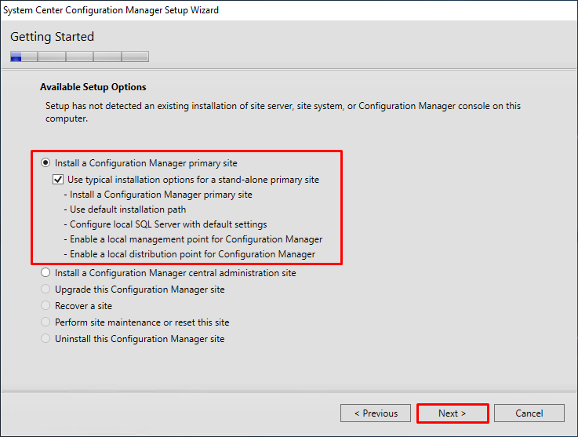Go back with < Previous button
This screenshot has height=437, width=578.
click(376, 413)
